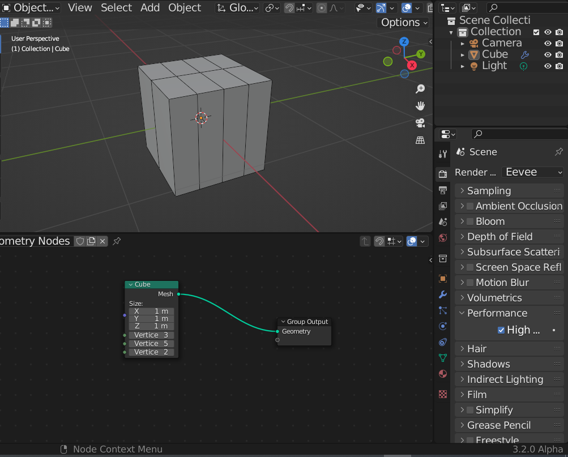Open the Modifier properties tab (wrench icon)

point(443,294)
